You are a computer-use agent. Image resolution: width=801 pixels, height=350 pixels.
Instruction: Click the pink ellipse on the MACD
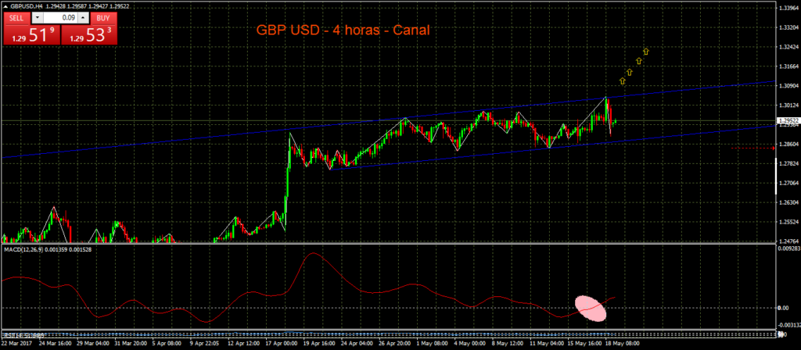[x=591, y=309]
